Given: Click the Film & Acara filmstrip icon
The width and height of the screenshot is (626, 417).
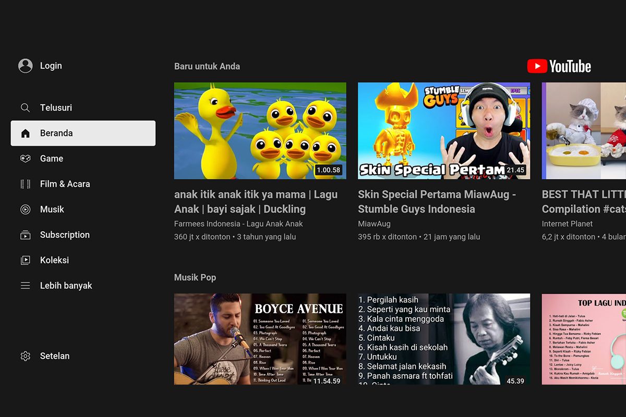Looking at the screenshot, I should tap(25, 184).
